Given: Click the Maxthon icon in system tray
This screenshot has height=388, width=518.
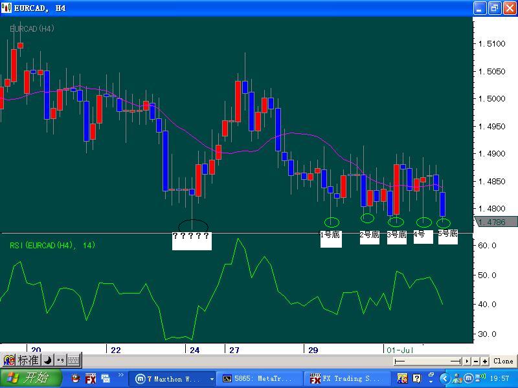Looking at the screenshot, I should click(x=469, y=378).
